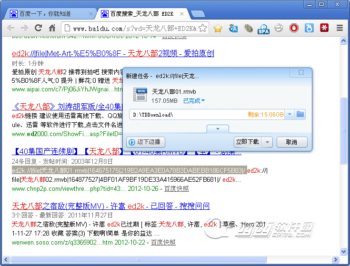Open the Chrome menu hamburger icon
Screen dimensions: 350x266
[x=340, y=28]
